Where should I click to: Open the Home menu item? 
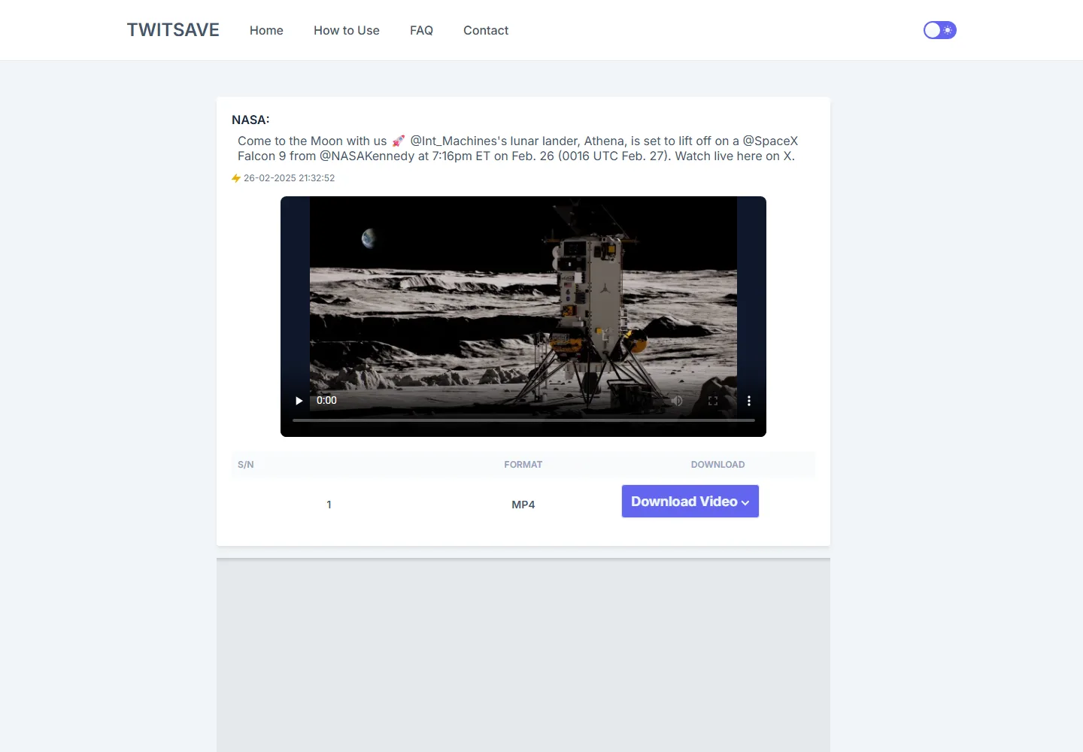coord(266,30)
